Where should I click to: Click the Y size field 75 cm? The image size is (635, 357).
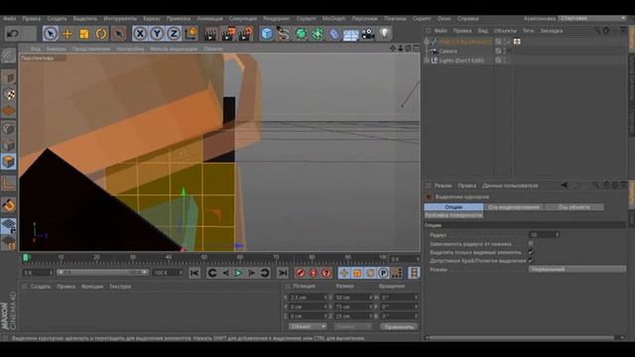point(353,306)
